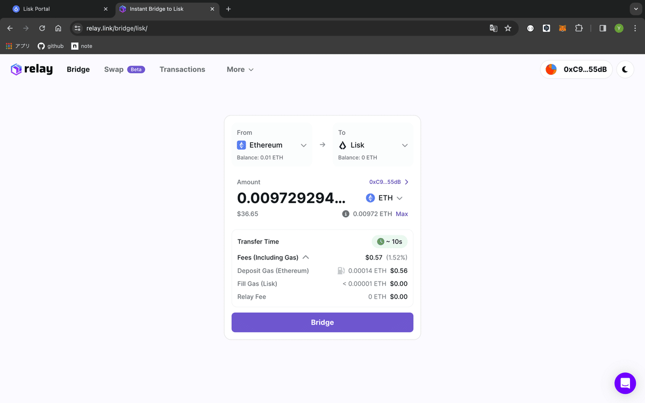The height and width of the screenshot is (403, 645).
Task: Click the Fill Gas (Lisk) label
Action: point(257,284)
